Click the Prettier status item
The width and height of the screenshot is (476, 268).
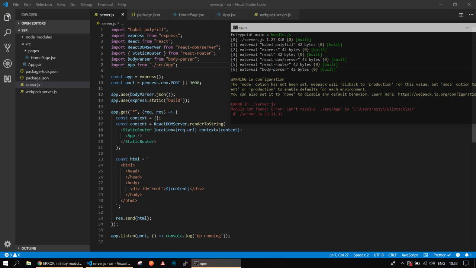[x=442, y=255]
